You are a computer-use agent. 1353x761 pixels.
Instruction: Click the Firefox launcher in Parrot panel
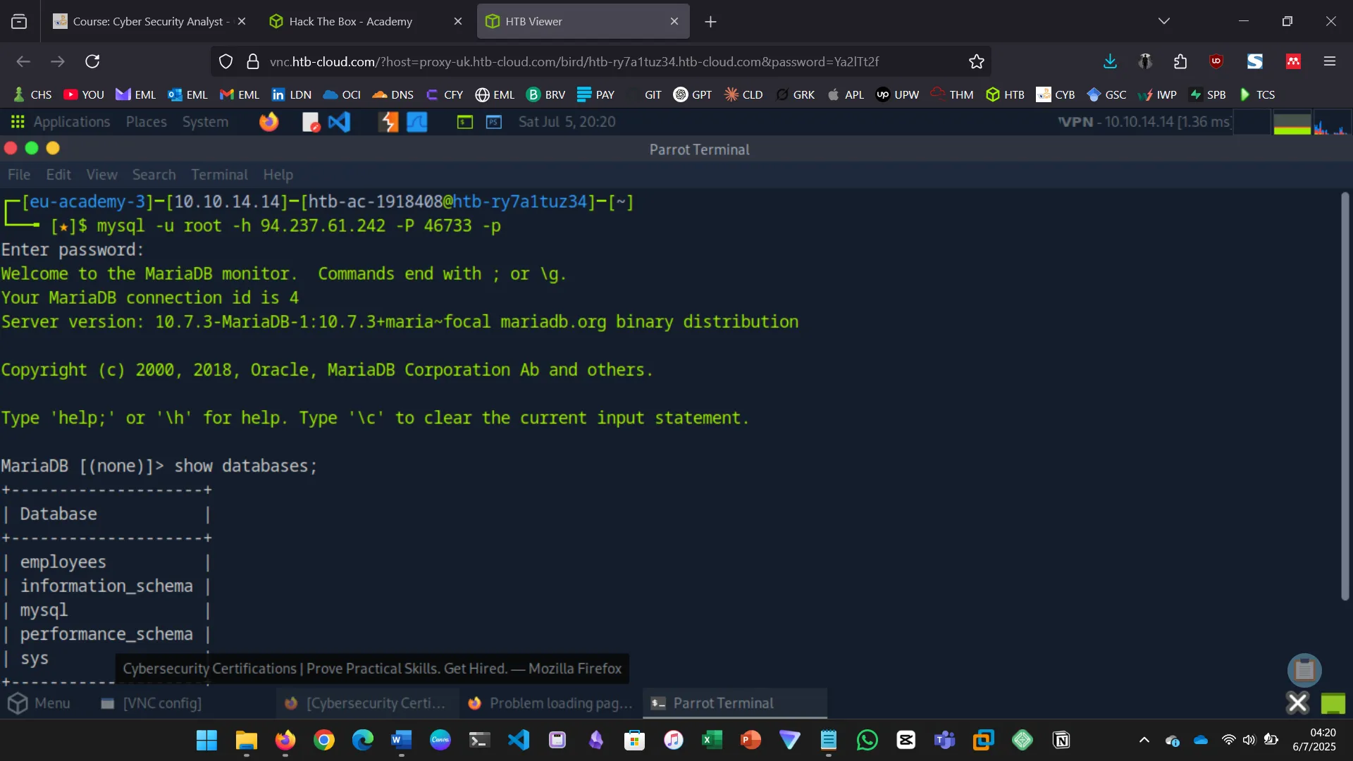coord(268,122)
